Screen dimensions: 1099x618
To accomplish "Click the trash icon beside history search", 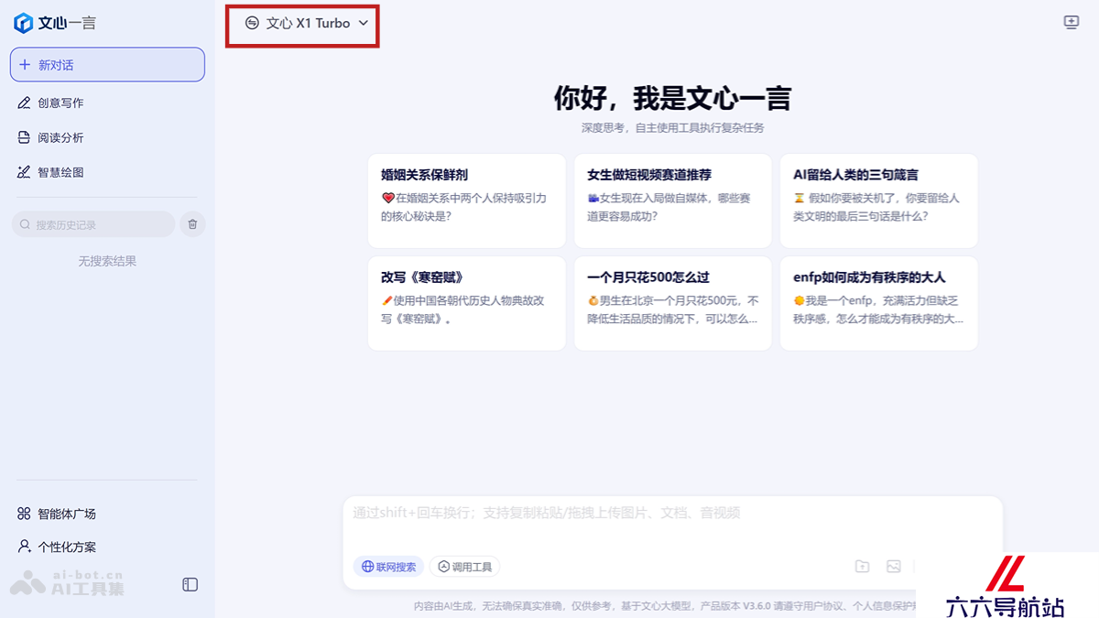I will [x=192, y=224].
